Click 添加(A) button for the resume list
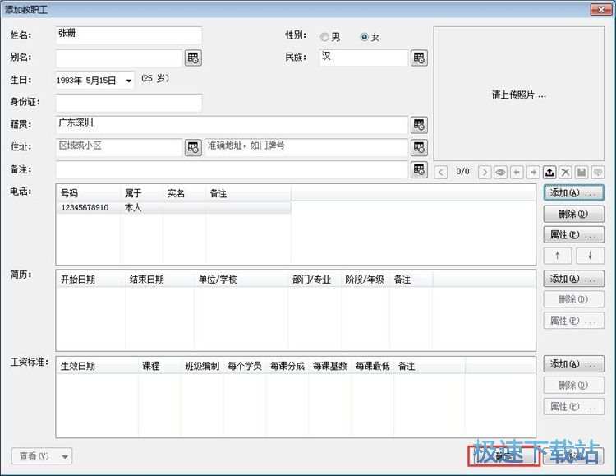This screenshot has width=616, height=476. [573, 279]
